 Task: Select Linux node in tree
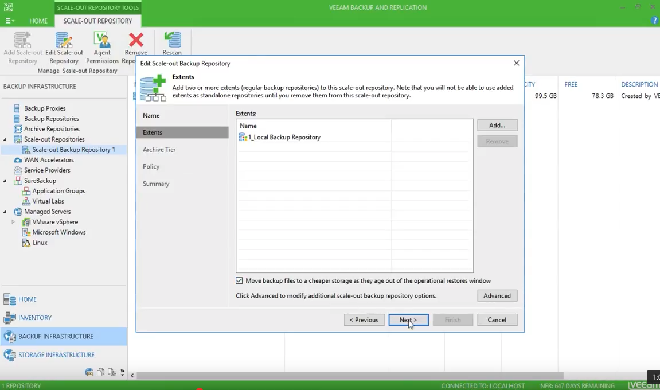[40, 243]
